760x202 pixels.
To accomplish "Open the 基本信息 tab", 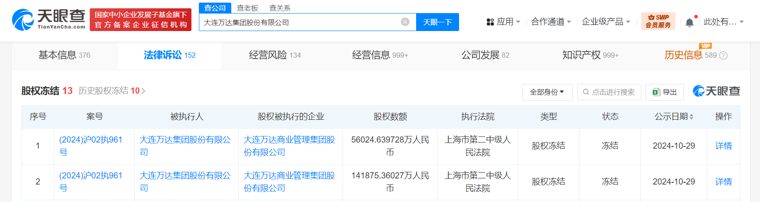I will coord(64,55).
